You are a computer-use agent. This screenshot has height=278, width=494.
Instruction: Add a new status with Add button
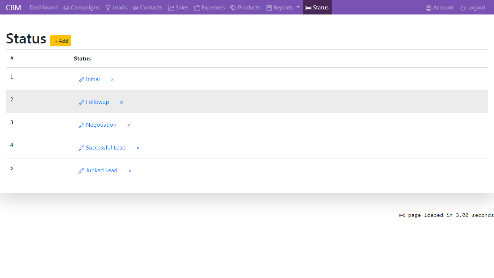coord(61,41)
